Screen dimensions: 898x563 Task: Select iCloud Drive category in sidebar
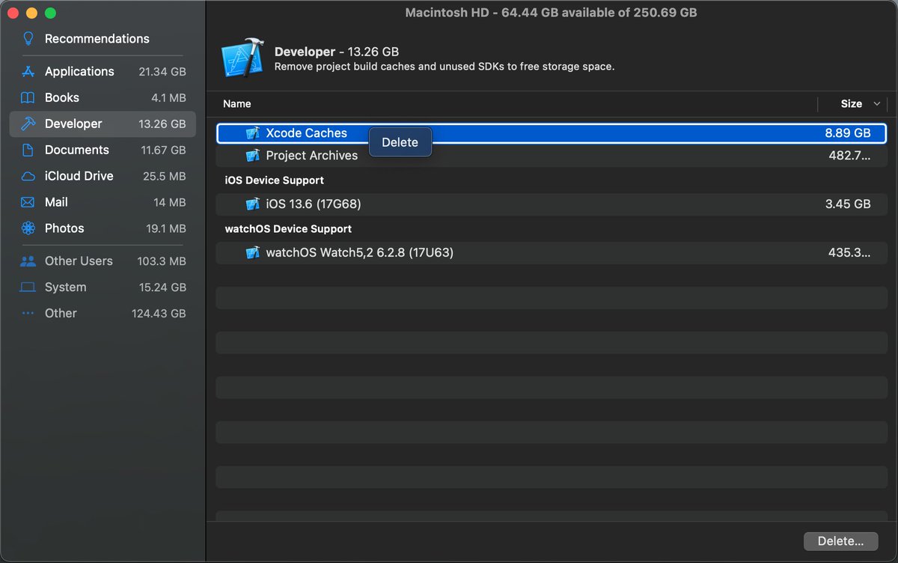[103, 176]
